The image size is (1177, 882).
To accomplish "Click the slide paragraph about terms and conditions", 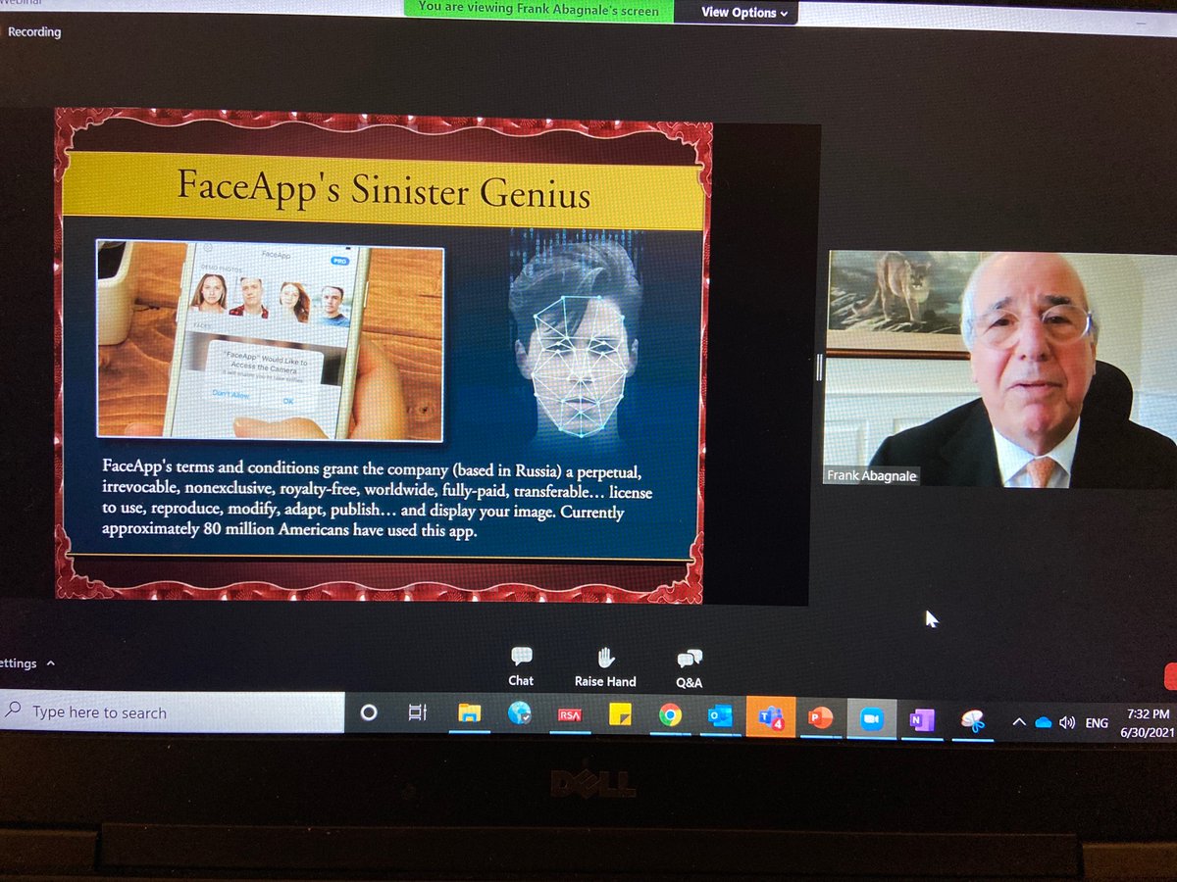I will click(x=377, y=500).
